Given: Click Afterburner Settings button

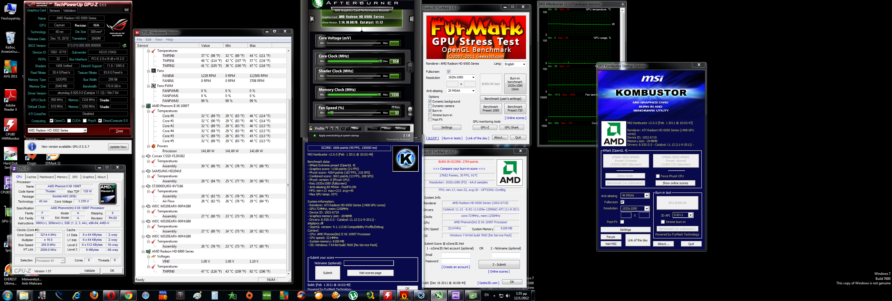Looking at the screenshot, I should (400, 128).
